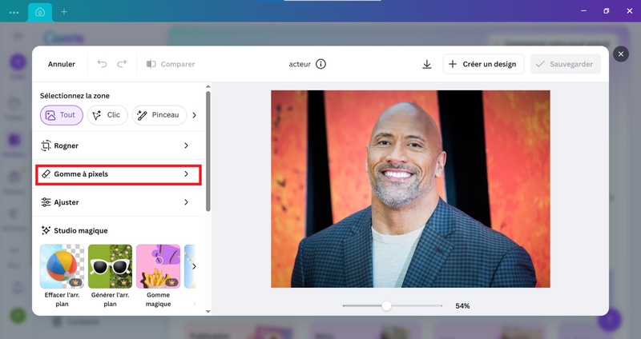Click the Générer l'arr. plan thumbnail
Image resolution: width=641 pixels, height=339 pixels.
110,266
